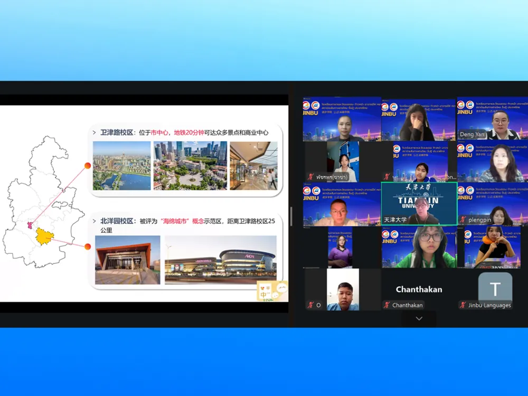The image size is (528, 396).
Task: Expand more participants with the down chevron
Action: pyautogui.click(x=419, y=318)
